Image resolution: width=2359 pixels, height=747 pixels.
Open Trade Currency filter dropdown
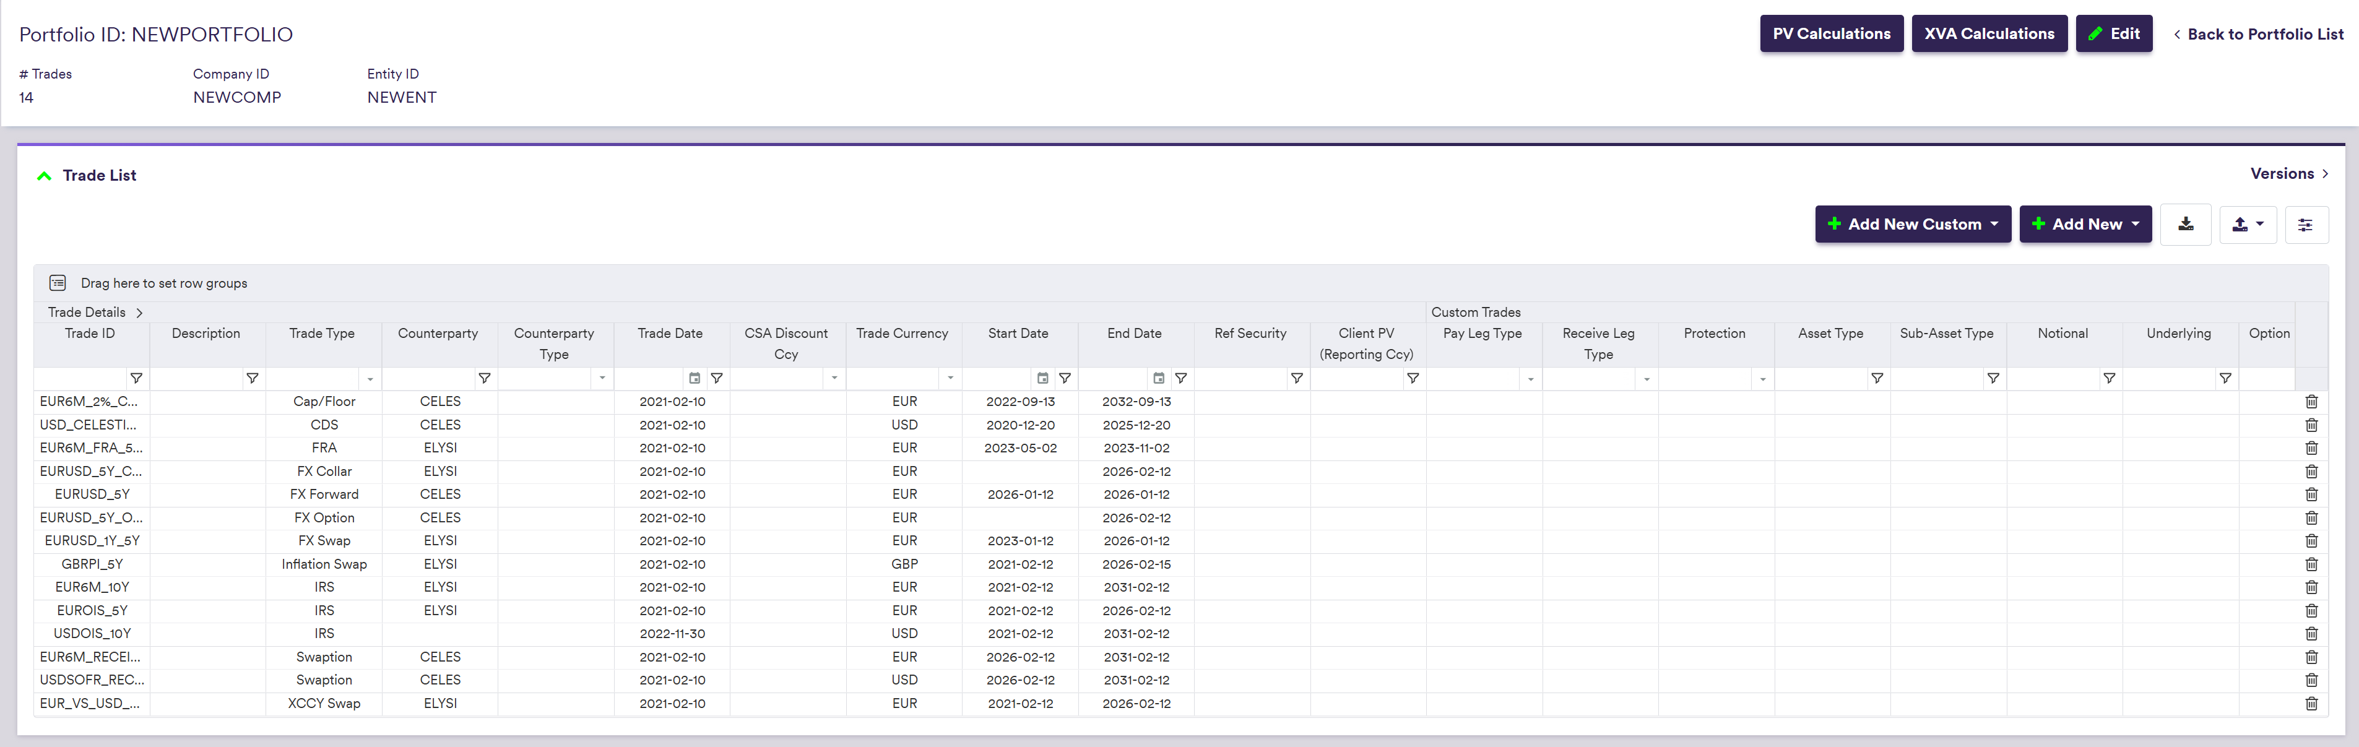[950, 378]
